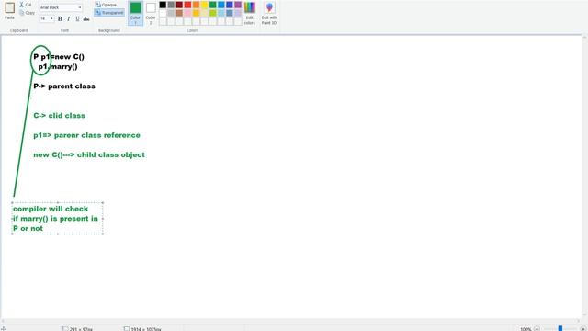Pick the purple swatch in the top row
Image resolution: width=588 pixels, height=331 pixels.
coord(238,5)
